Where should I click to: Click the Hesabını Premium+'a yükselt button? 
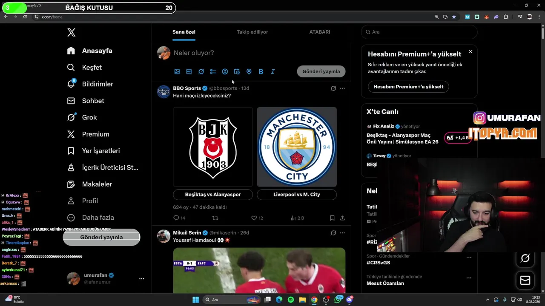point(408,87)
